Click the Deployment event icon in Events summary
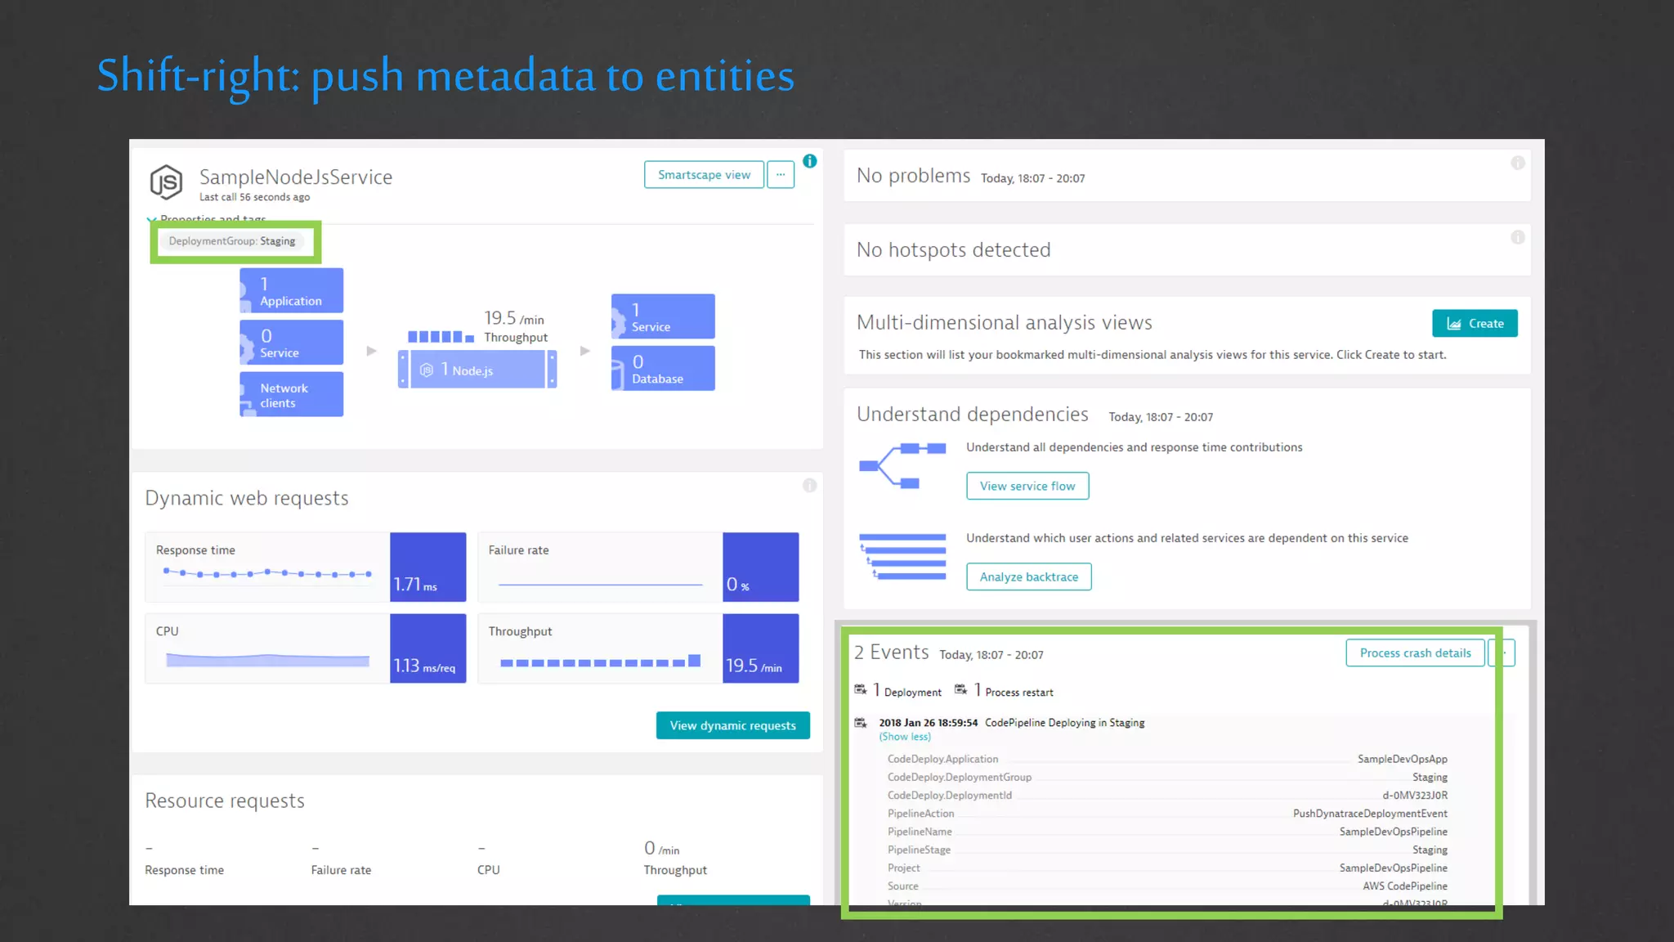 click(861, 690)
